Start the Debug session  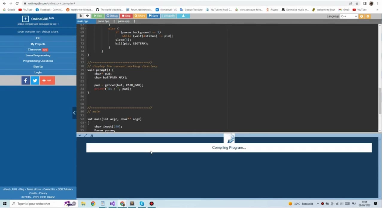(x=112, y=16)
